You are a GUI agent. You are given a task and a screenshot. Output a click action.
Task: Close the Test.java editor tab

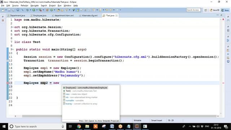coord(117,16)
